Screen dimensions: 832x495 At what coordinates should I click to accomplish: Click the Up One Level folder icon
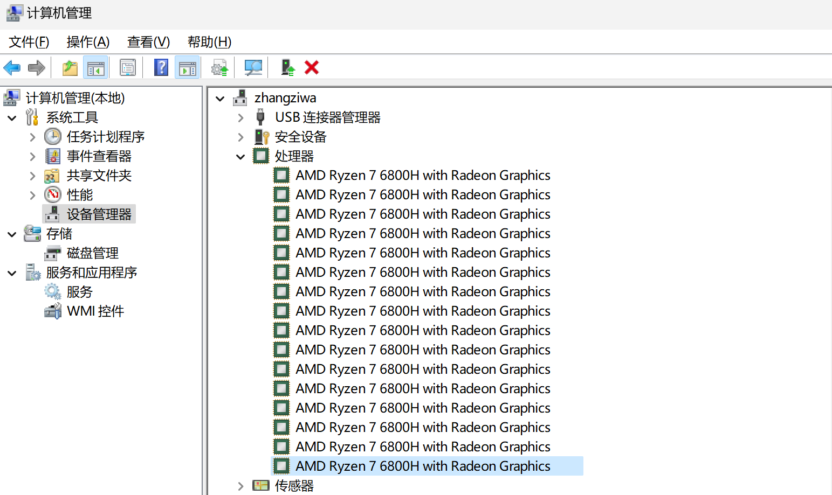click(70, 68)
